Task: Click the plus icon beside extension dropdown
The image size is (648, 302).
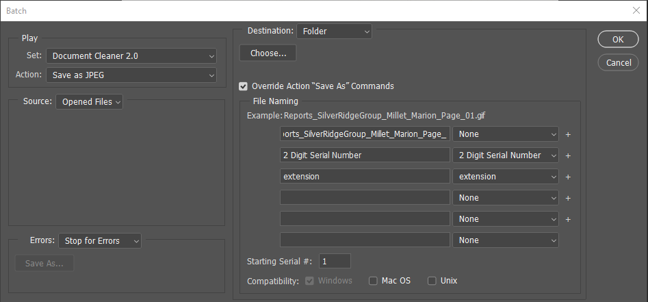Action: click(568, 177)
